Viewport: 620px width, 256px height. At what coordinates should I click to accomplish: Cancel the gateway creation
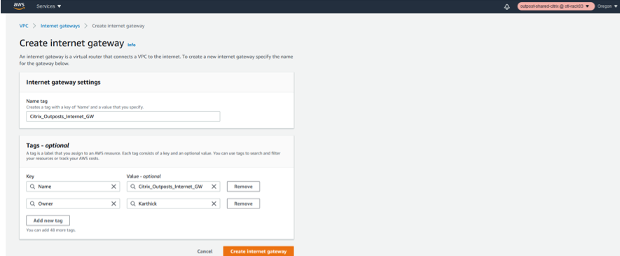205,251
